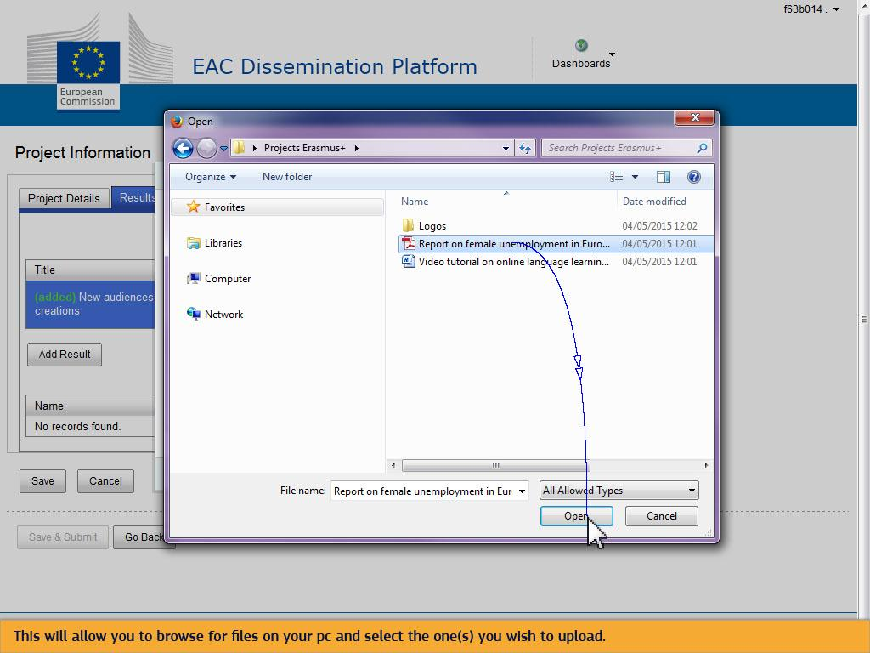Click Firefox icon in dialog title bar
This screenshot has width=870, height=653.
point(177,121)
